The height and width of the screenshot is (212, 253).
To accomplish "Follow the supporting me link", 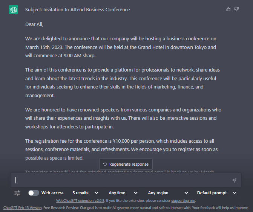I will coord(183,201).
